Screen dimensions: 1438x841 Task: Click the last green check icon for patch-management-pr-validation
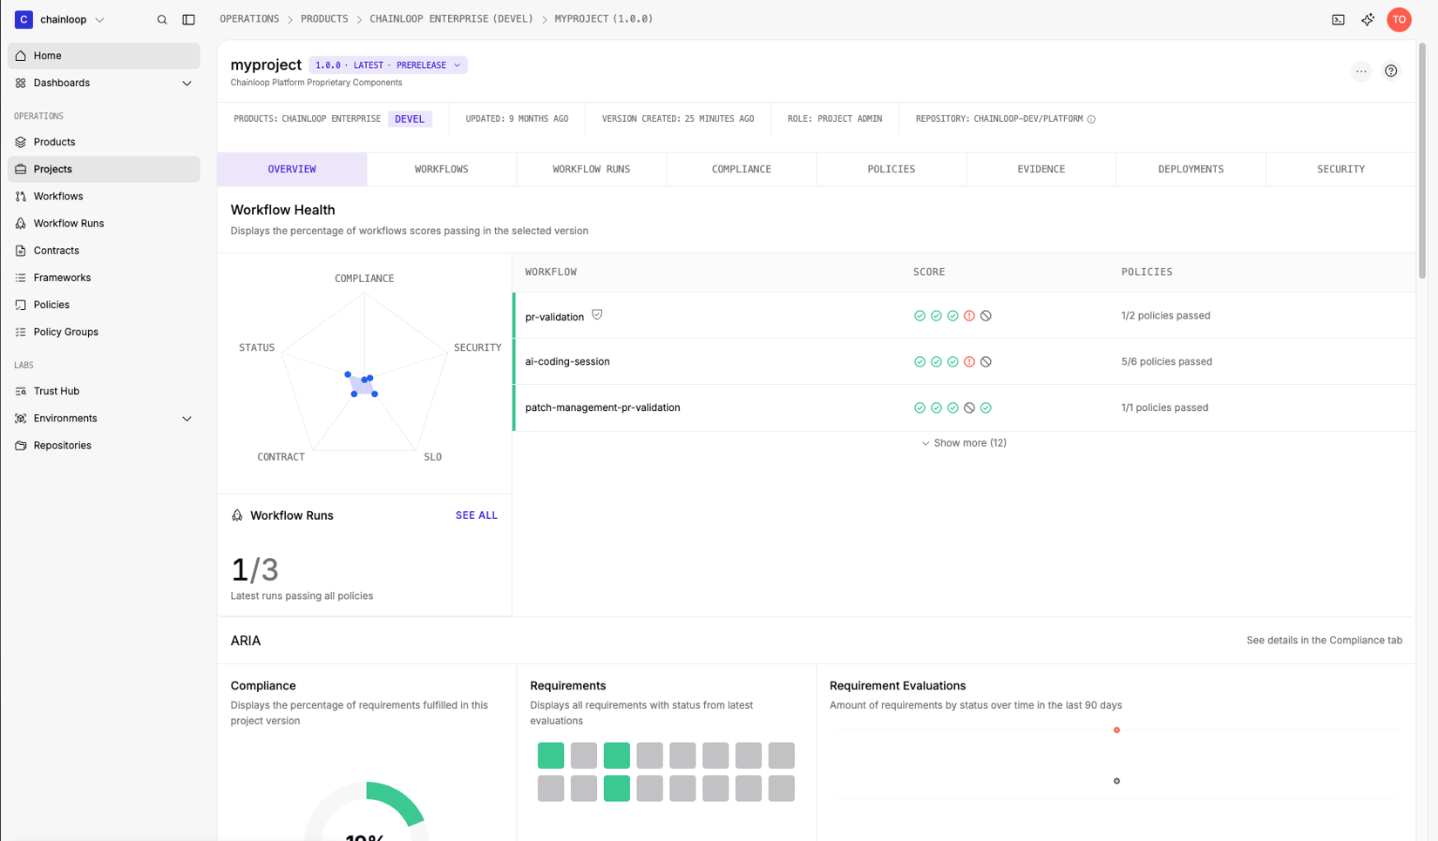[x=986, y=408]
